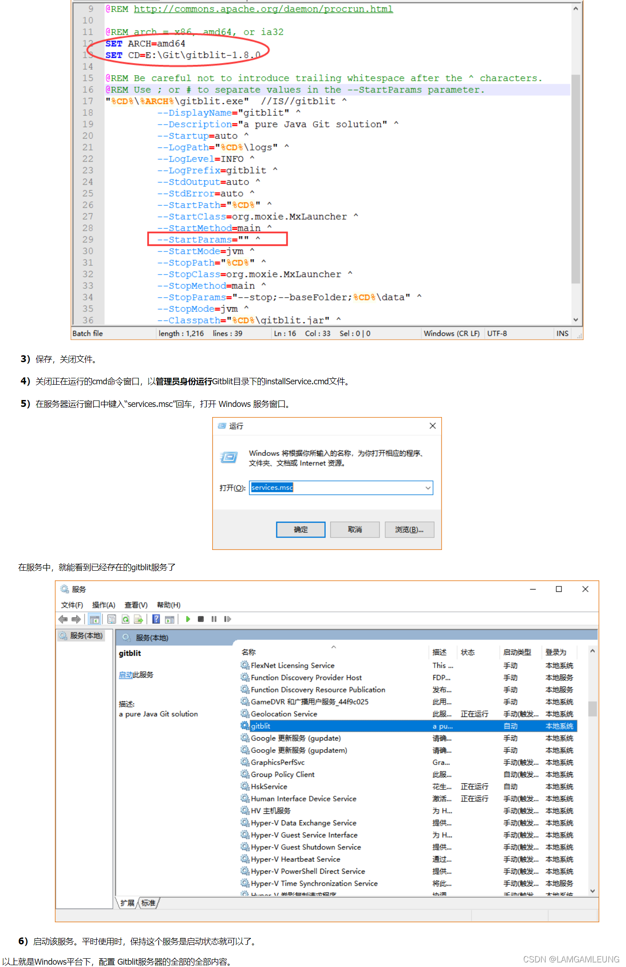626x967 pixels.
Task: Open the Properties icon in Services toolbar
Action: pyautogui.click(x=112, y=619)
